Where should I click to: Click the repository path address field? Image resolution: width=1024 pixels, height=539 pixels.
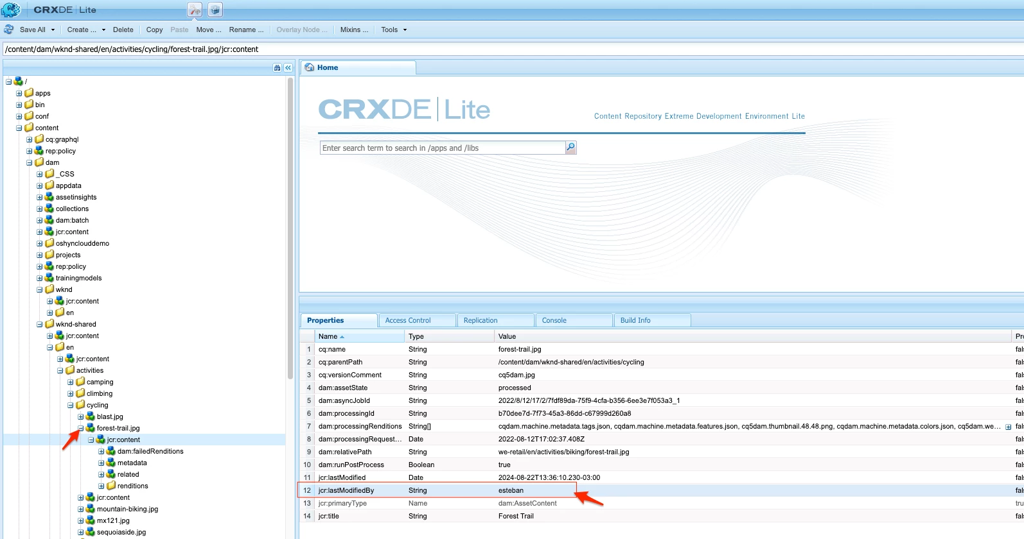[x=513, y=49]
